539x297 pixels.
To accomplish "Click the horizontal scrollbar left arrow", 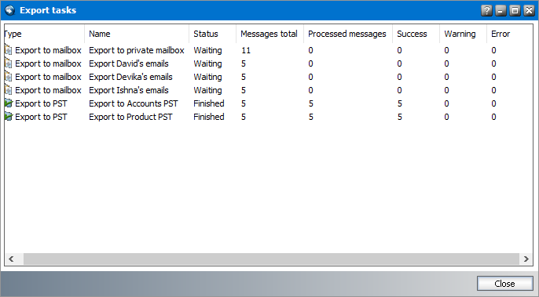I will pos(11,259).
